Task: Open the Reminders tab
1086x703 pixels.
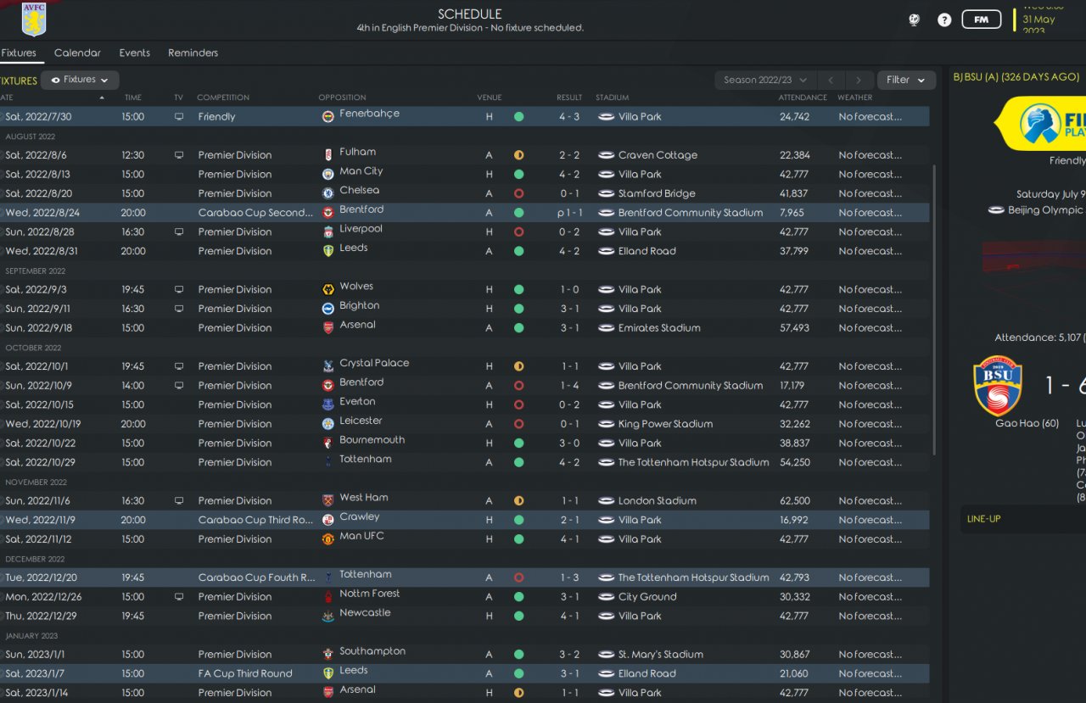Action: (x=193, y=53)
